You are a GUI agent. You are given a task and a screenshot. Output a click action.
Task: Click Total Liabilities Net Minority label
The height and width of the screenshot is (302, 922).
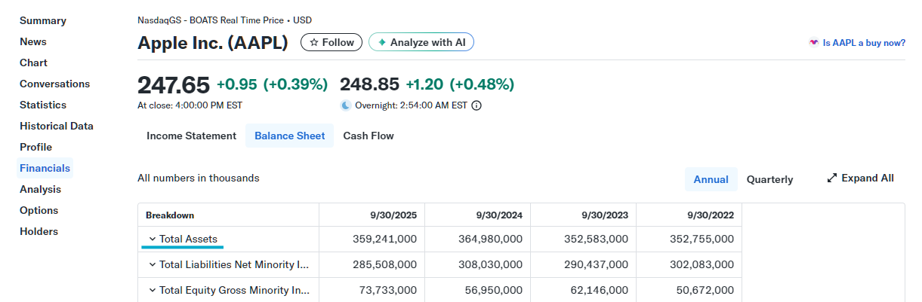(x=234, y=265)
